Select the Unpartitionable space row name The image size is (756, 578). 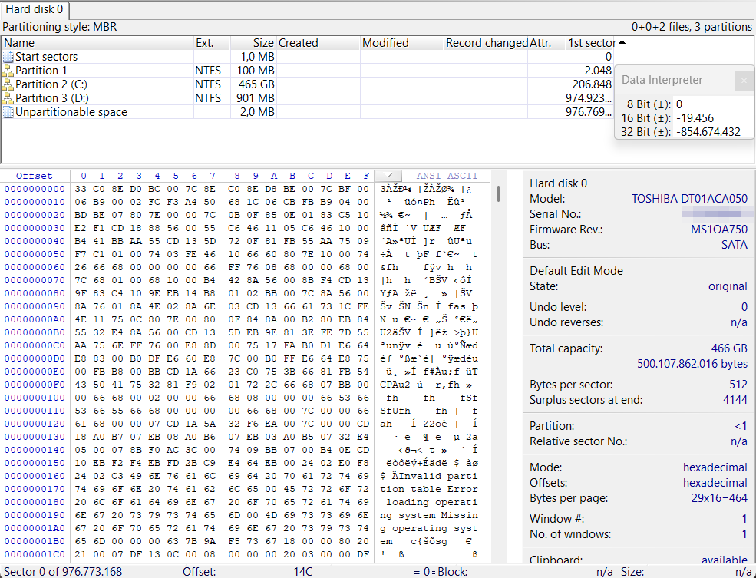point(71,112)
